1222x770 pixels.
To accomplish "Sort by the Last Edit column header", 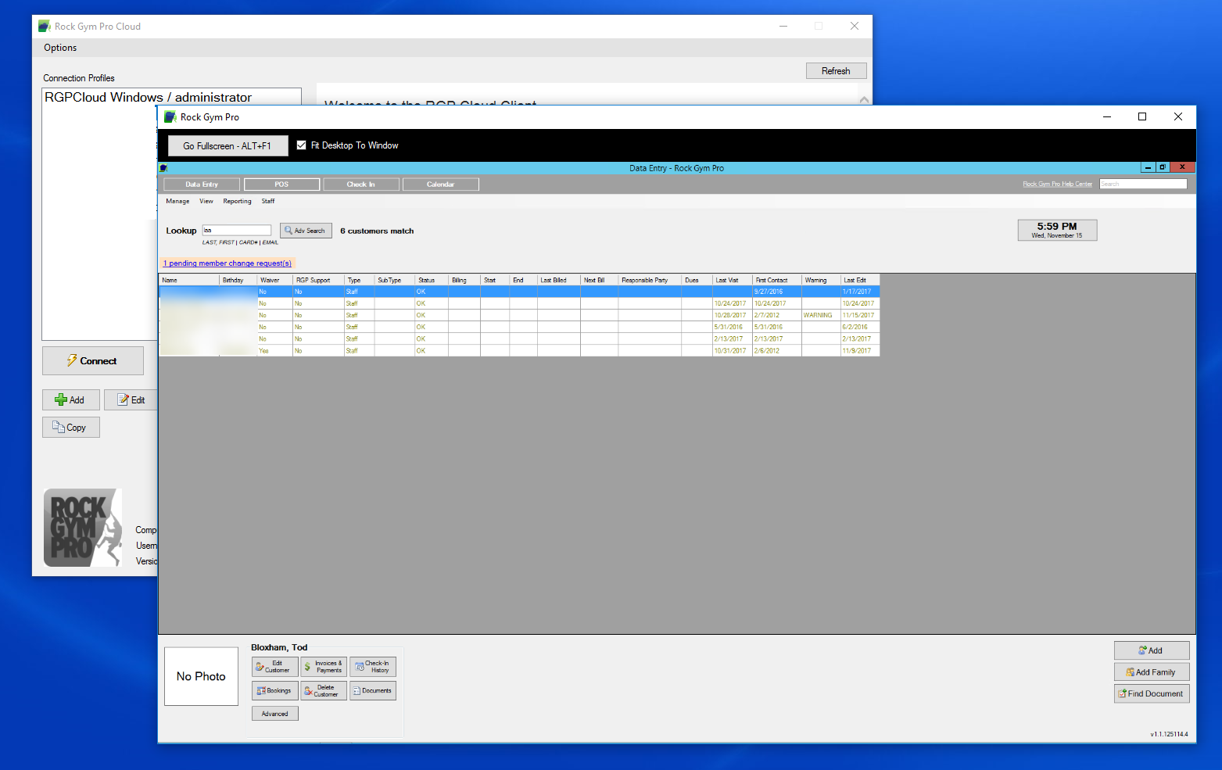I will (860, 280).
